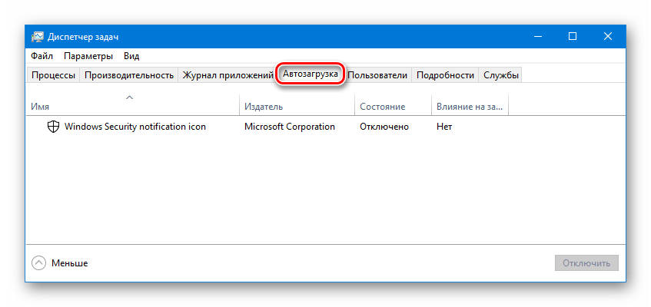Viewport: 651px width, 307px height.
Task: Sort by the Имя column header
Action: pyautogui.click(x=132, y=104)
